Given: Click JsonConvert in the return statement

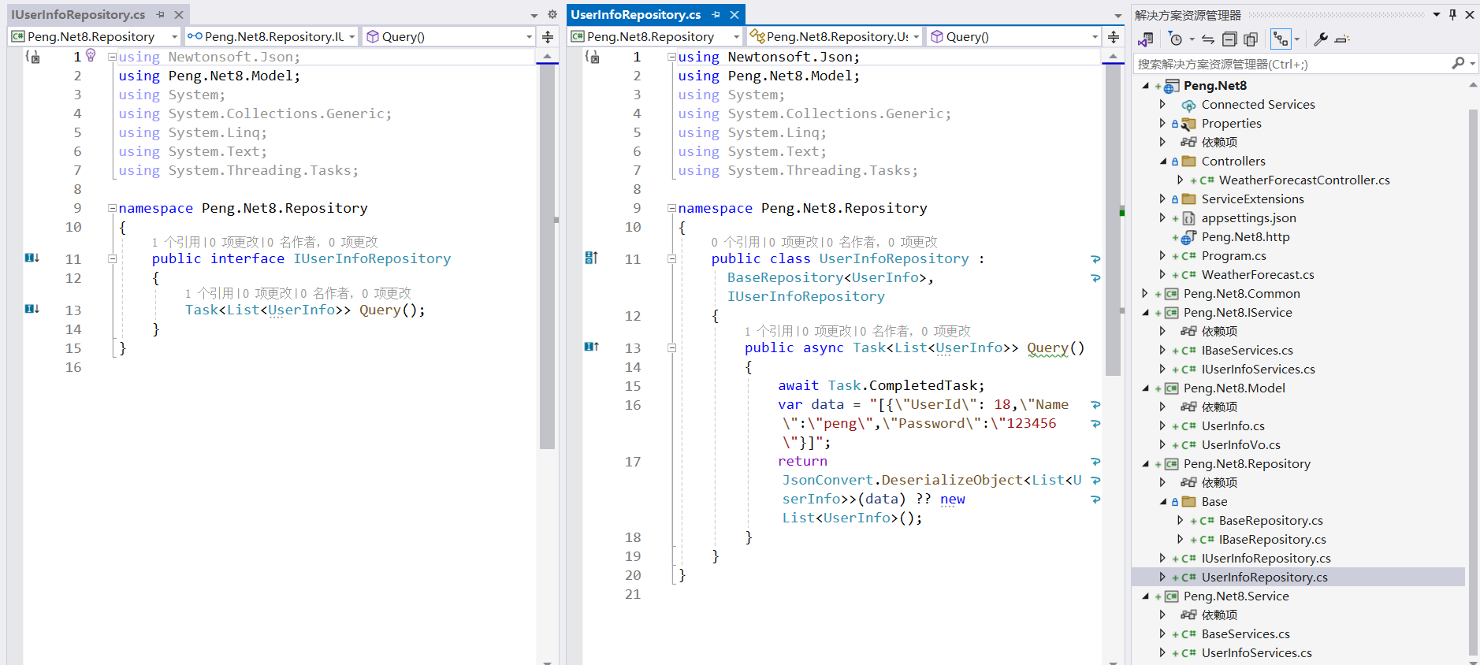Looking at the screenshot, I should pyautogui.click(x=827, y=480).
